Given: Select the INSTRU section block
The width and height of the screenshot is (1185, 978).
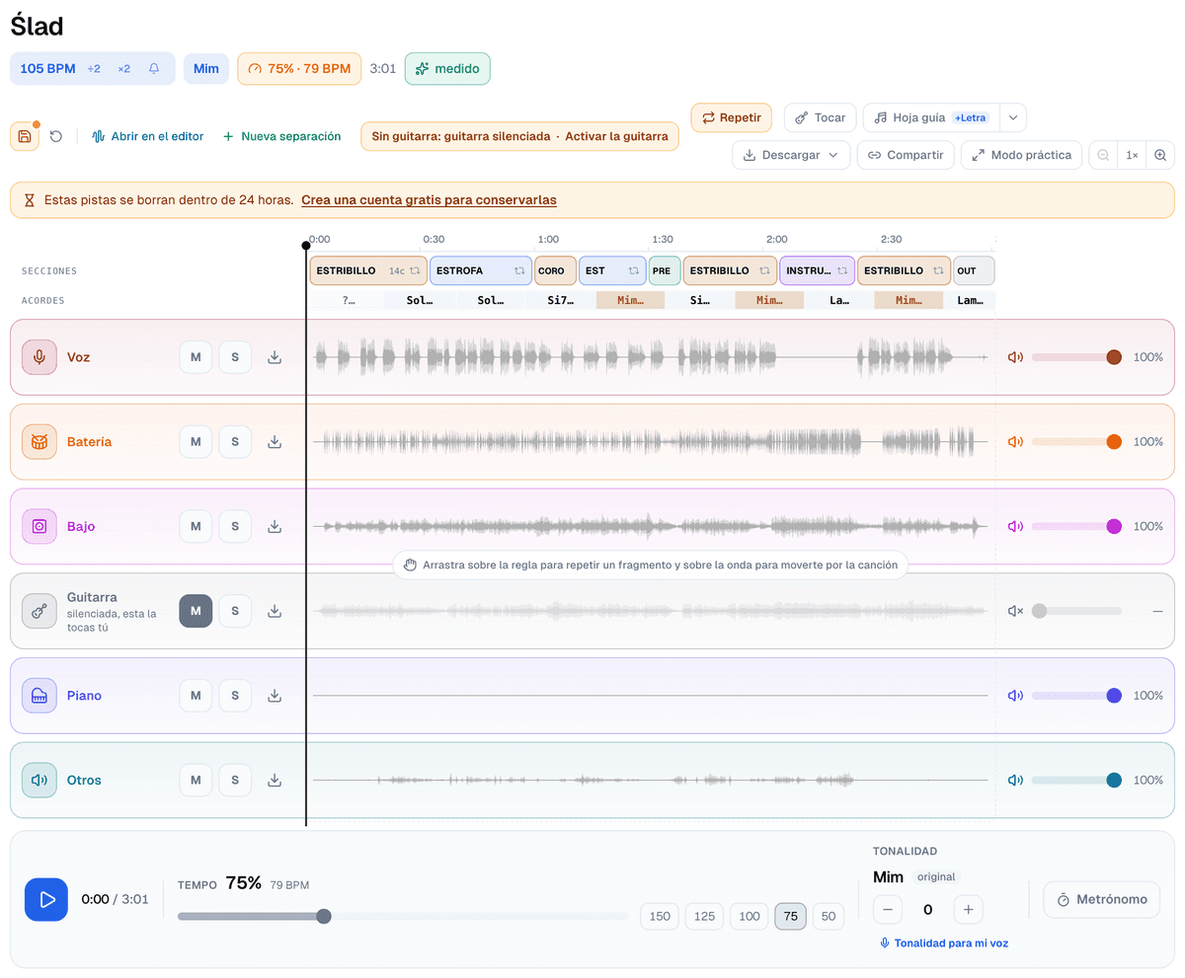Looking at the screenshot, I should click(818, 270).
